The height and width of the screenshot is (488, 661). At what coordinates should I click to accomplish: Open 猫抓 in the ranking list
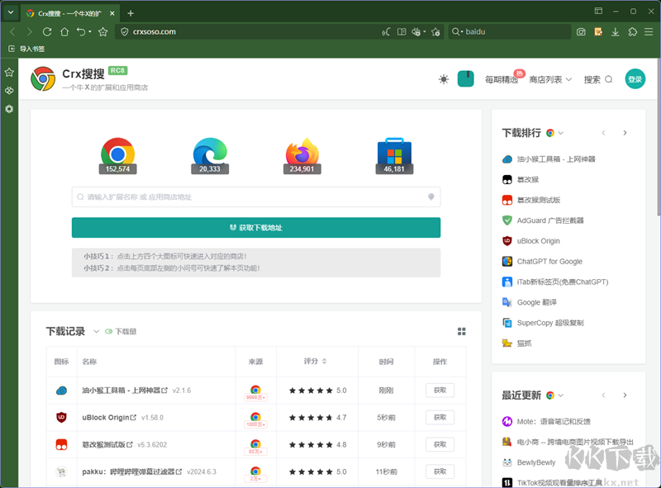524,343
